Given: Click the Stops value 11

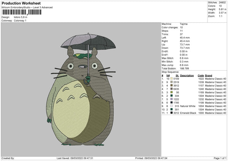Looking at the screenshot, I should pyautogui.click(x=181, y=31).
